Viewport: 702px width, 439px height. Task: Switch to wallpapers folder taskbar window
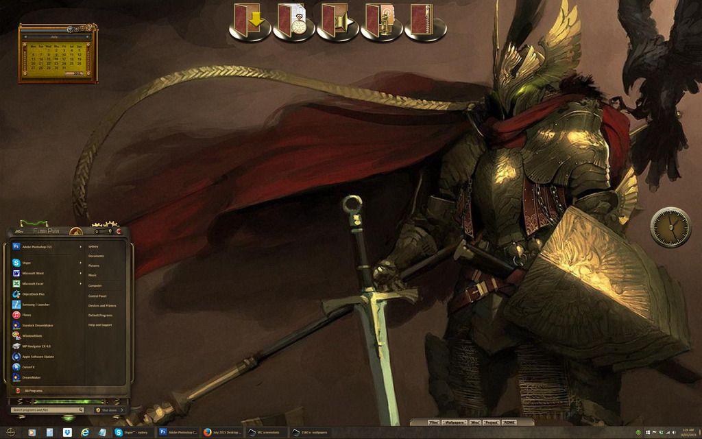coord(311,432)
